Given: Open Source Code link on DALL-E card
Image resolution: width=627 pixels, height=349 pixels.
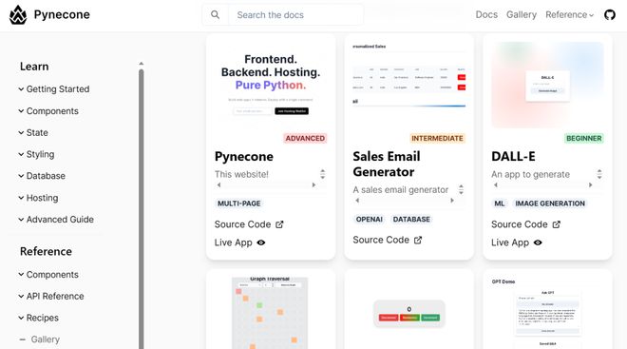Looking at the screenshot, I should (x=525, y=224).
